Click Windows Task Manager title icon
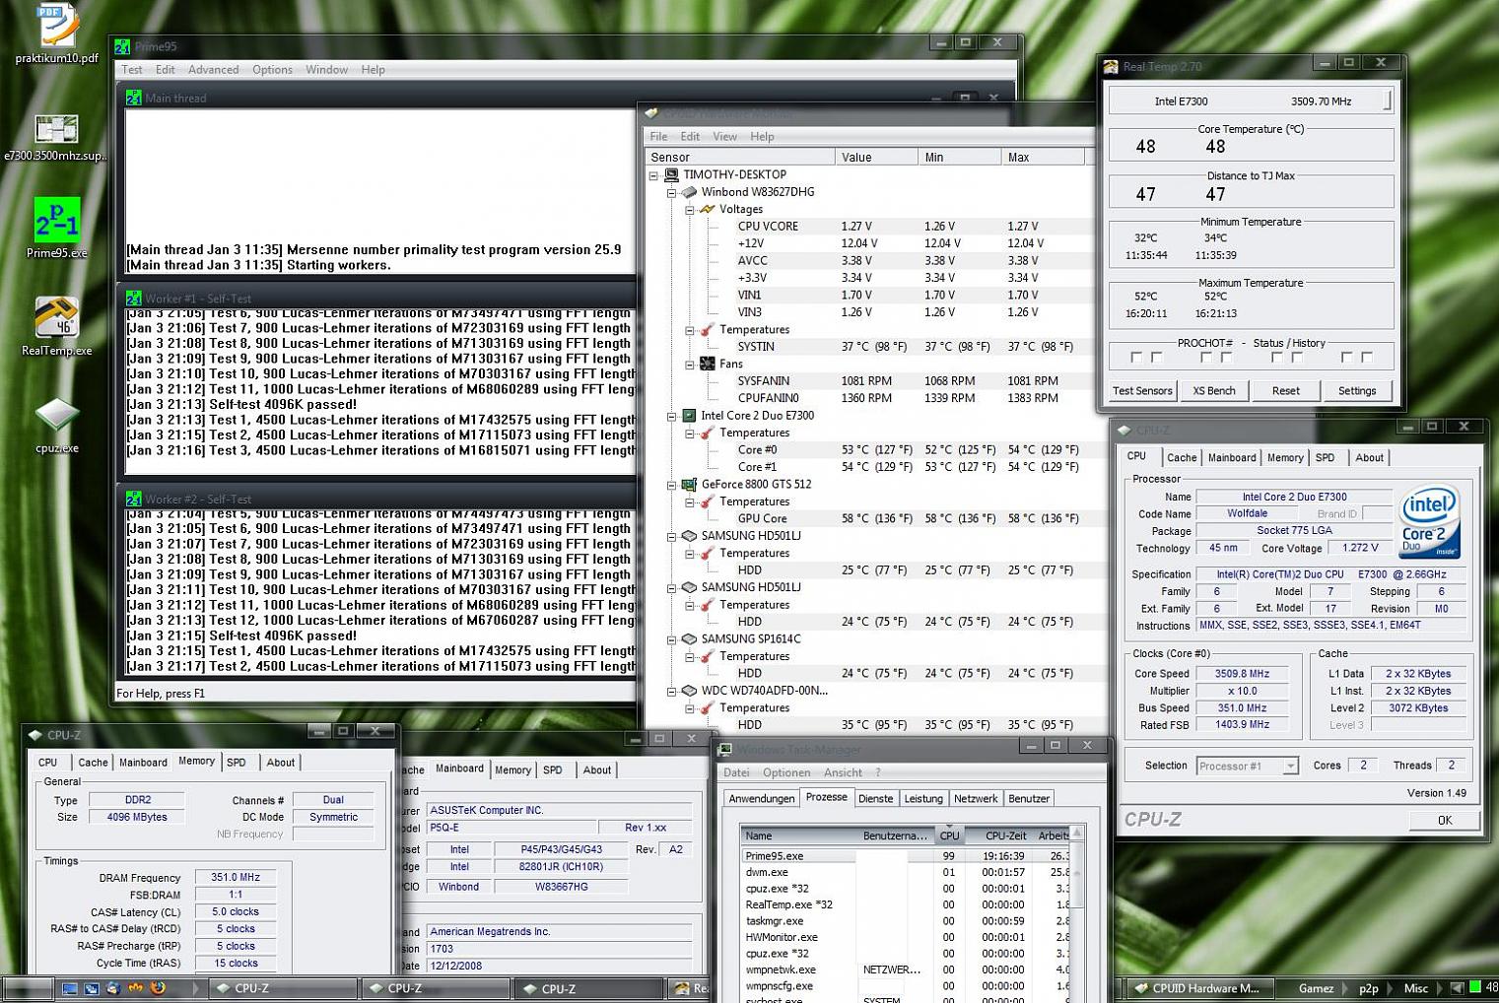 click(724, 750)
